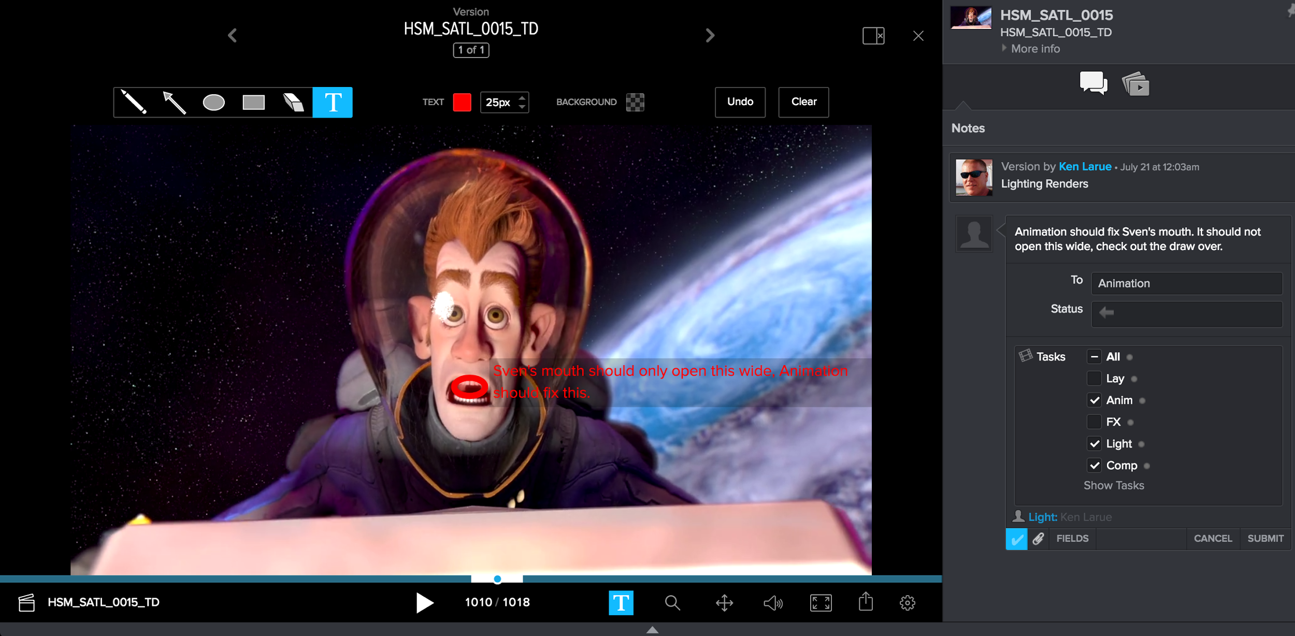Choose the rectangle shape tool

253,103
